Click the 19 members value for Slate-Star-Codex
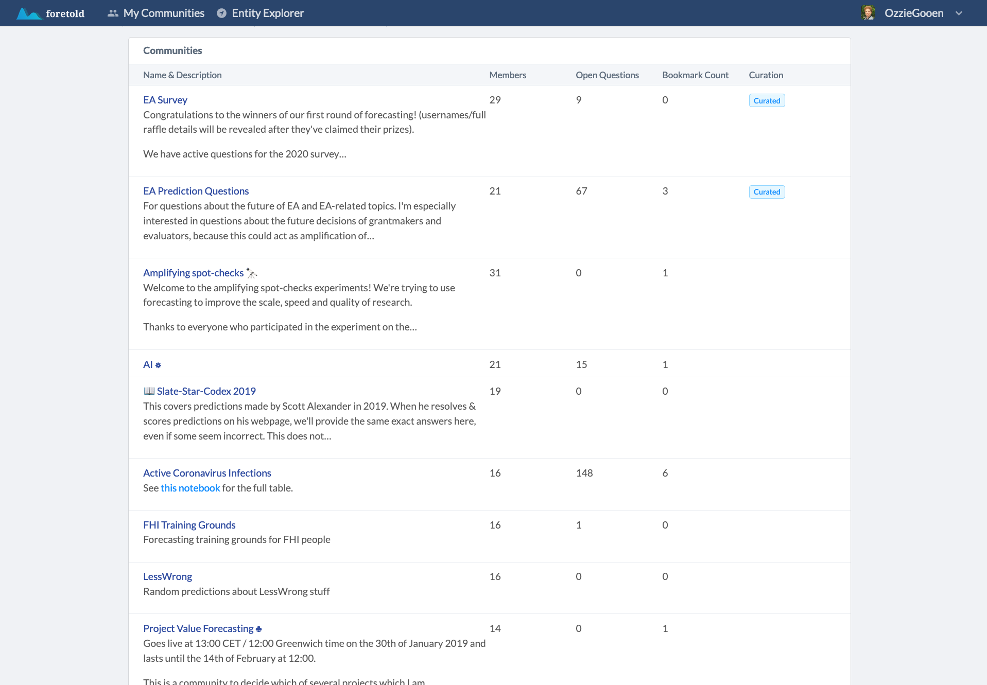The image size is (987, 685). (x=495, y=391)
